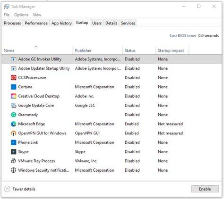The width and height of the screenshot is (224, 199).
Task: Click the red CCXProcess.exe icon
Action: point(14,78)
